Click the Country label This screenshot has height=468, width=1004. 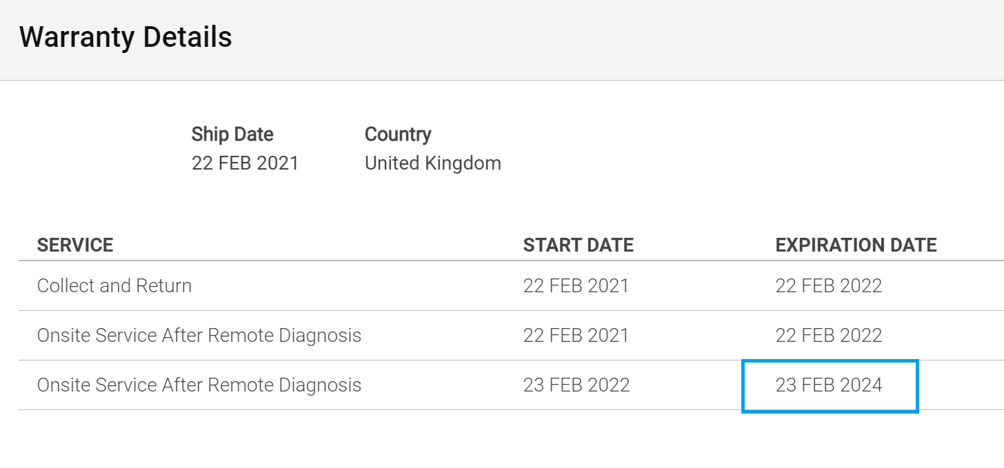tap(398, 134)
